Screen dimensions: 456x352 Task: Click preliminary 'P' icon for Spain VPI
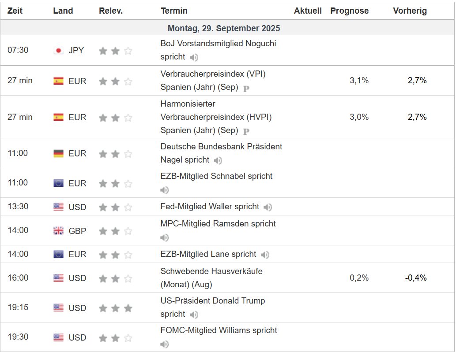[246, 88]
